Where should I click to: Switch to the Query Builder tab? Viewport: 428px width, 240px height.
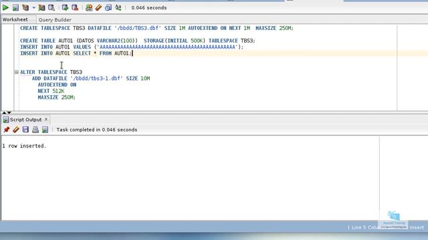pyautogui.click(x=55, y=19)
